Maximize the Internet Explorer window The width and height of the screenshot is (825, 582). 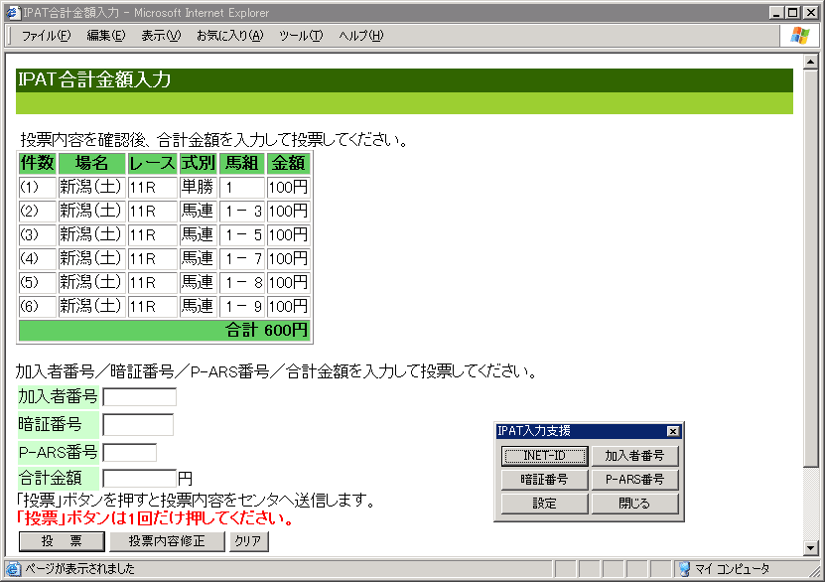click(x=792, y=13)
